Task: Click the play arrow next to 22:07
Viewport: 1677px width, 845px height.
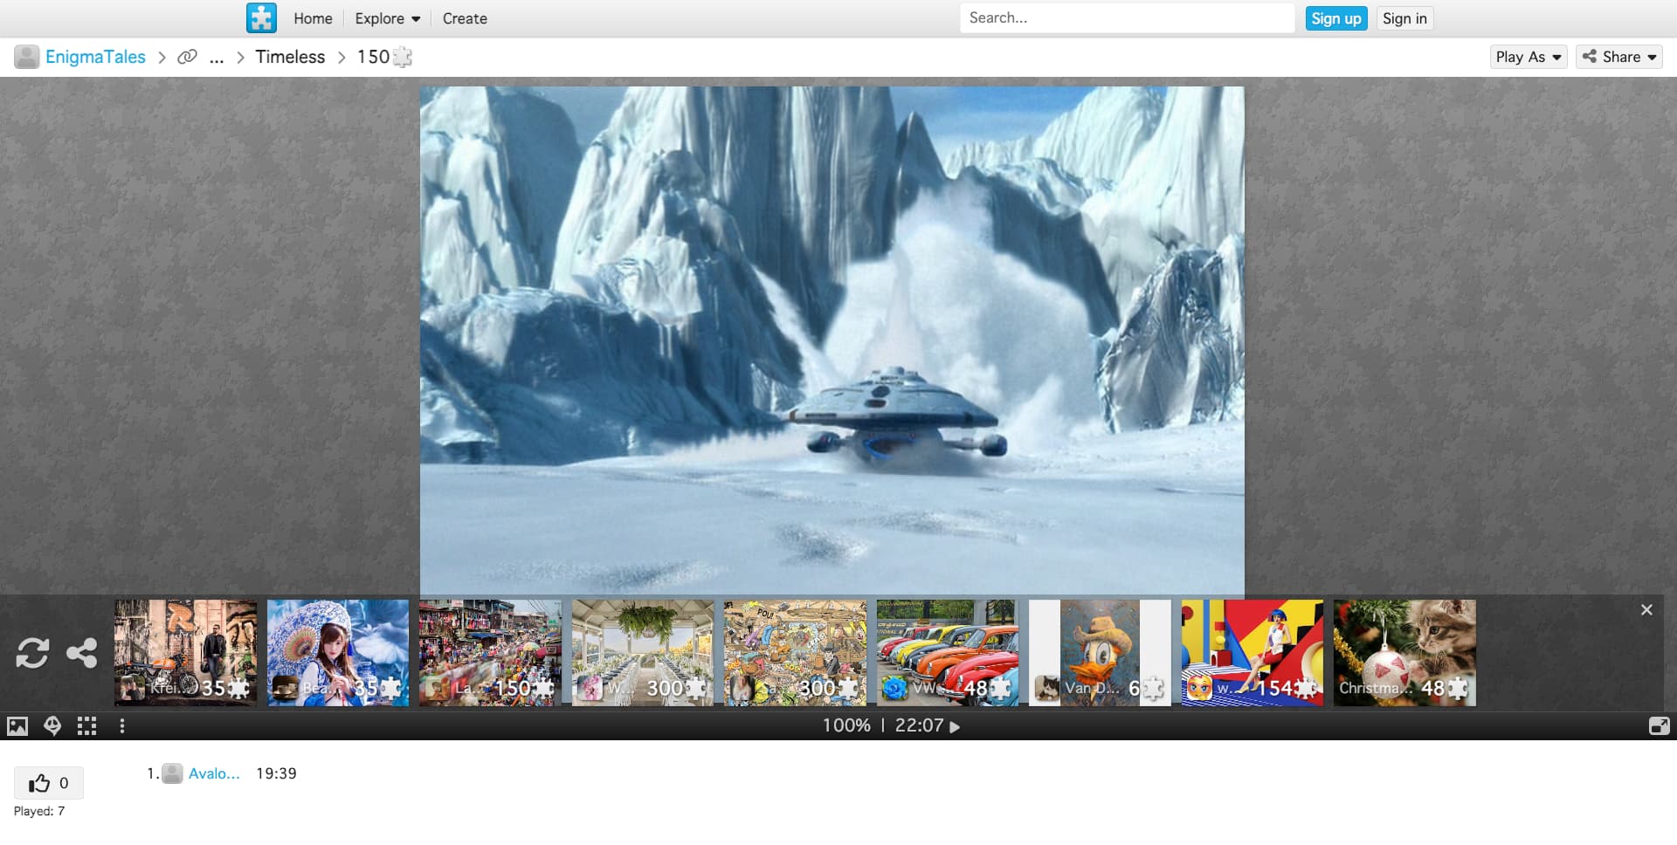Action: coord(955,726)
